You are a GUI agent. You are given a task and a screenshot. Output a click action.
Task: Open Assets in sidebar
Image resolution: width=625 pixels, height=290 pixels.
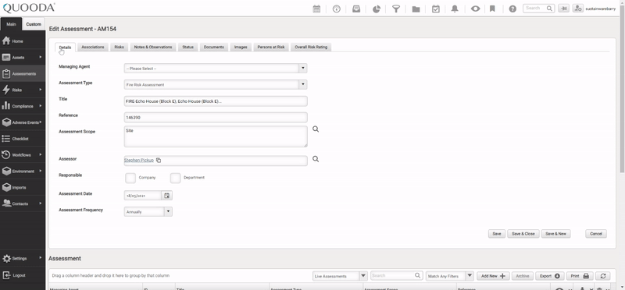point(23,57)
